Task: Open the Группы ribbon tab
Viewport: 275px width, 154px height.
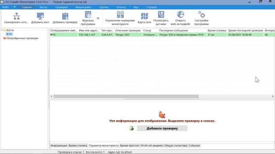Action: pyautogui.click(x=104, y=7)
